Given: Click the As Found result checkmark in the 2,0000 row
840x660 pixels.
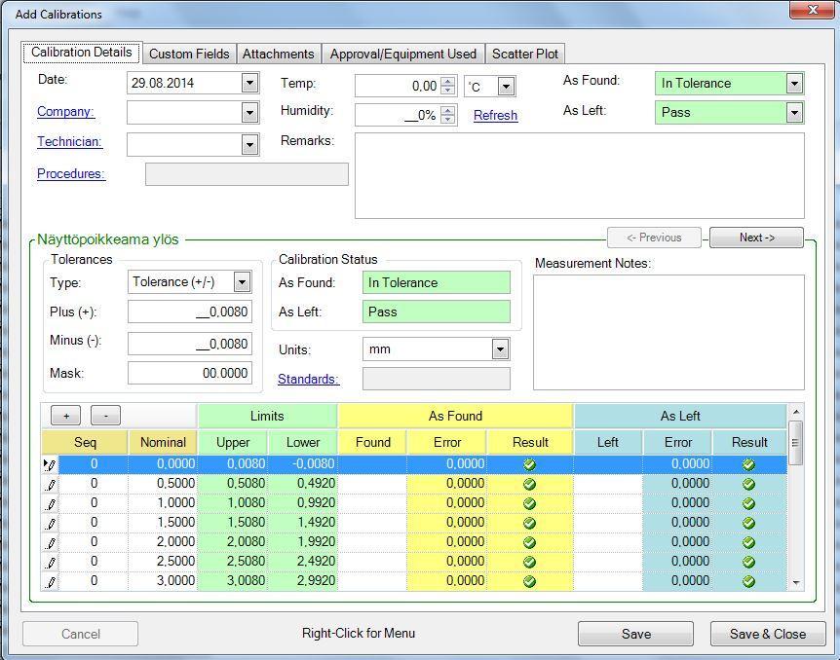Looking at the screenshot, I should pos(529,542).
